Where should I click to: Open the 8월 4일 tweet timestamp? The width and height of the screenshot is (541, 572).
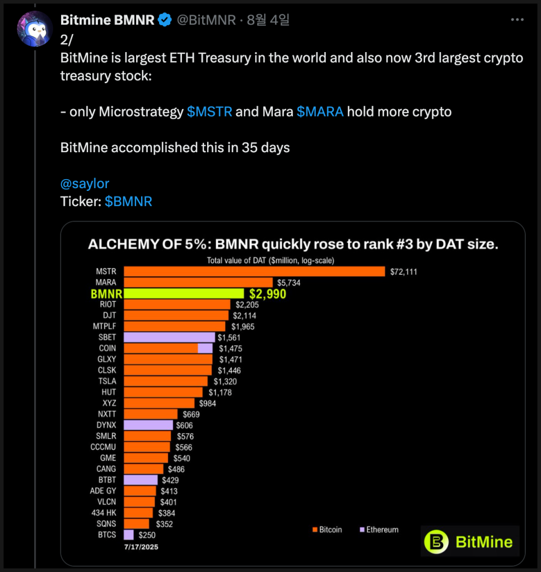pos(268,20)
